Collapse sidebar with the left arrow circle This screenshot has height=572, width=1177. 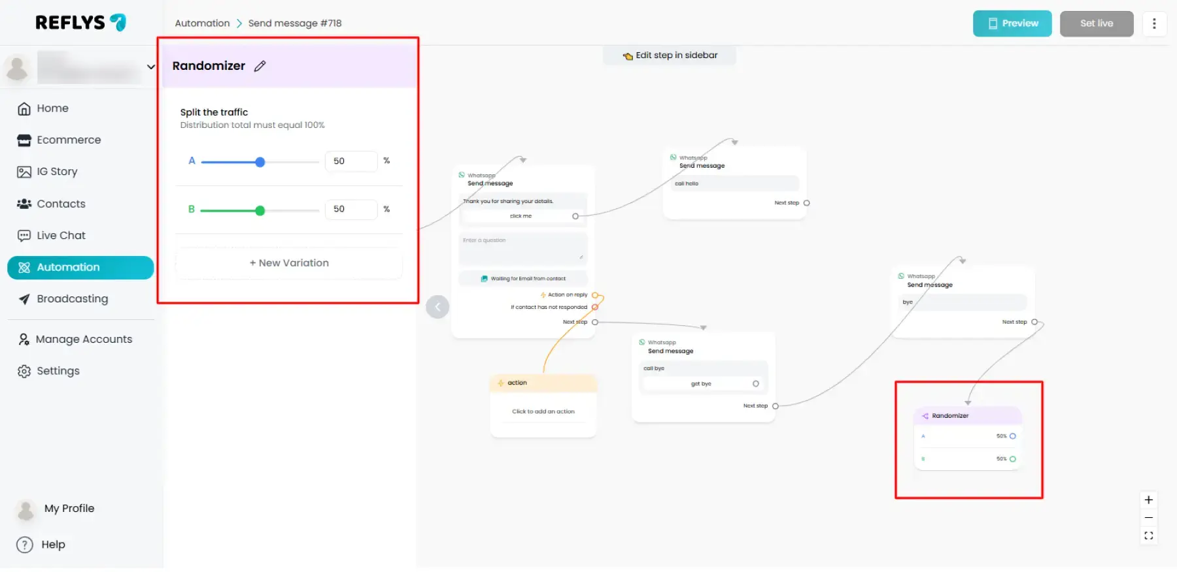(x=437, y=307)
